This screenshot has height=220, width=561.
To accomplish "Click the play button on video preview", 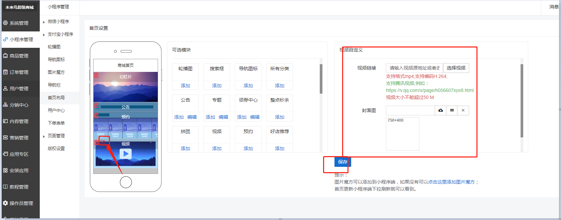I will click(x=126, y=154).
